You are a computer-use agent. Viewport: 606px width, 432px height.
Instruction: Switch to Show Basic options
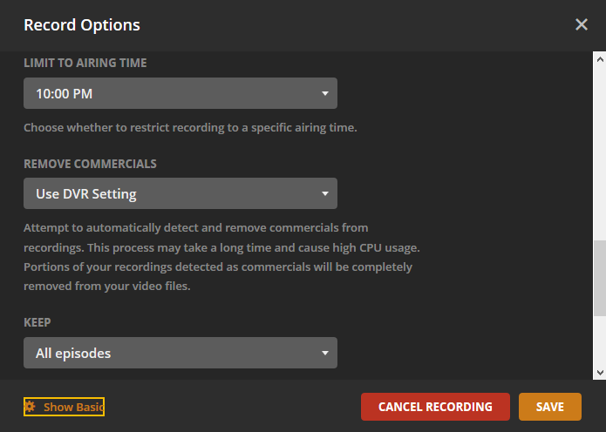pyautogui.click(x=72, y=407)
